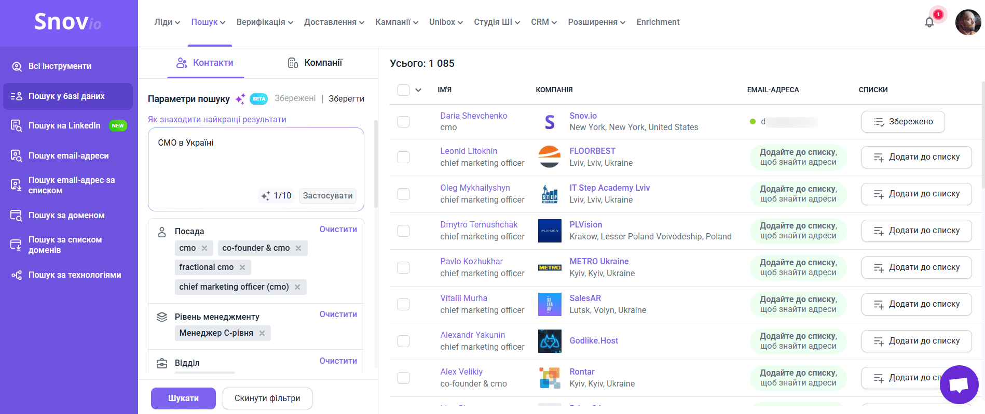
Task: Expand the Кампанії menu
Action: (x=397, y=22)
